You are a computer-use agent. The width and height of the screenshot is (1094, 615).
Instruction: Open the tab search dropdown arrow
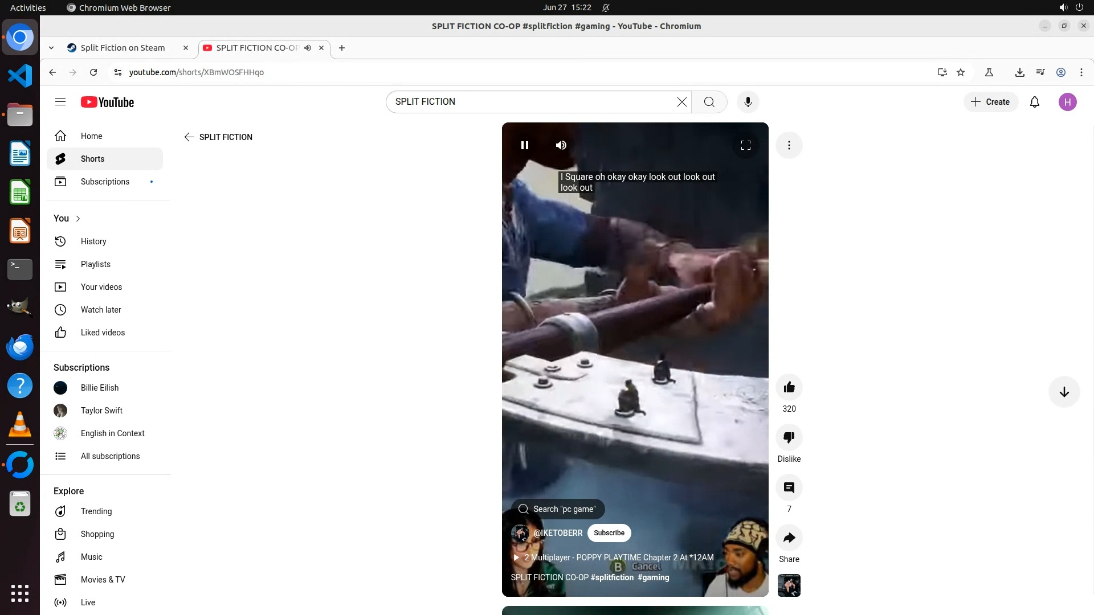coord(51,48)
